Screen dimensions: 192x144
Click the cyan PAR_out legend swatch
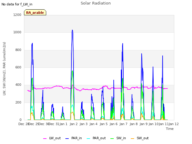tap(88, 139)
